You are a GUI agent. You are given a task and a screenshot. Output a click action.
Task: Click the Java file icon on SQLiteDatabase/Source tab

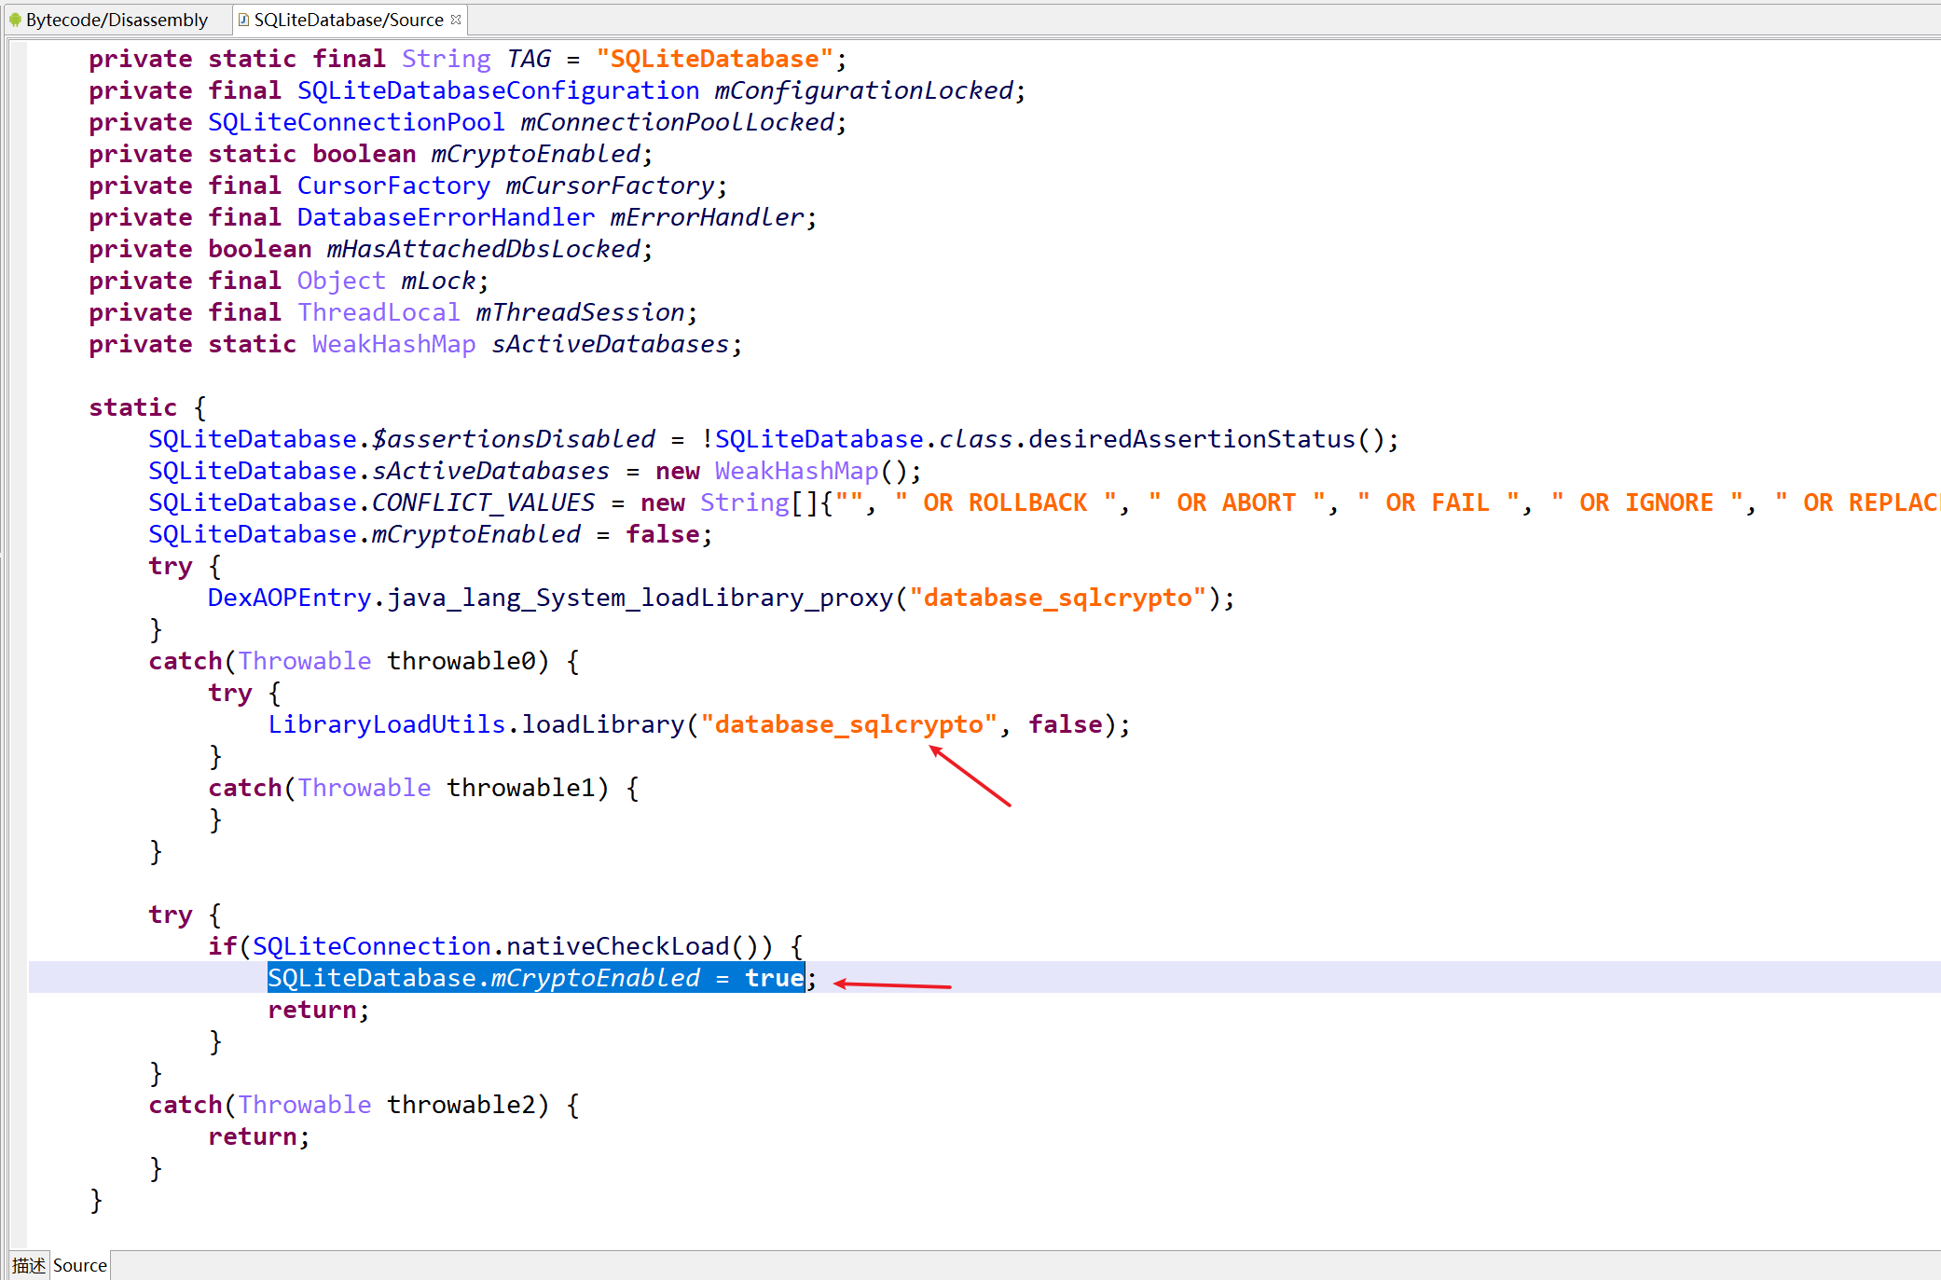244,20
